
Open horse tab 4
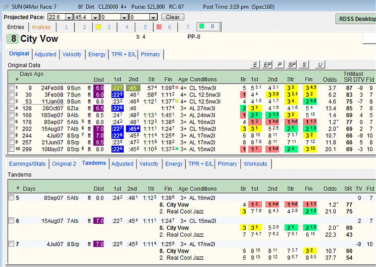(127, 27)
